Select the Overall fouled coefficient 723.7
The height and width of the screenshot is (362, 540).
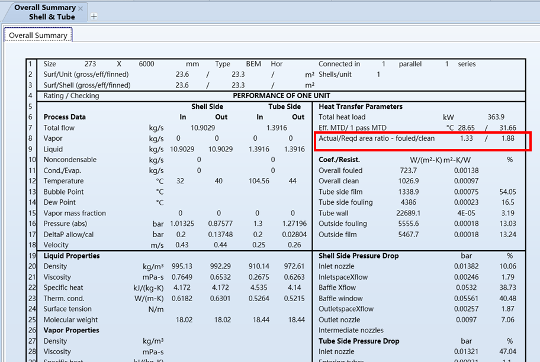[409, 170]
